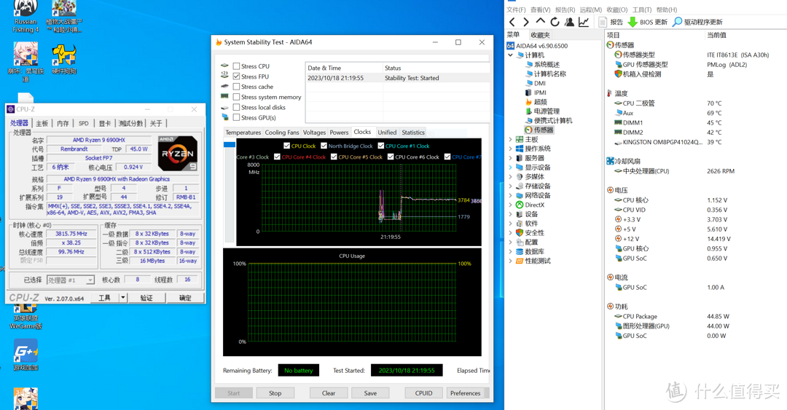Image resolution: width=787 pixels, height=410 pixels.
Task: Click Clear button in stability test
Action: 329,393
